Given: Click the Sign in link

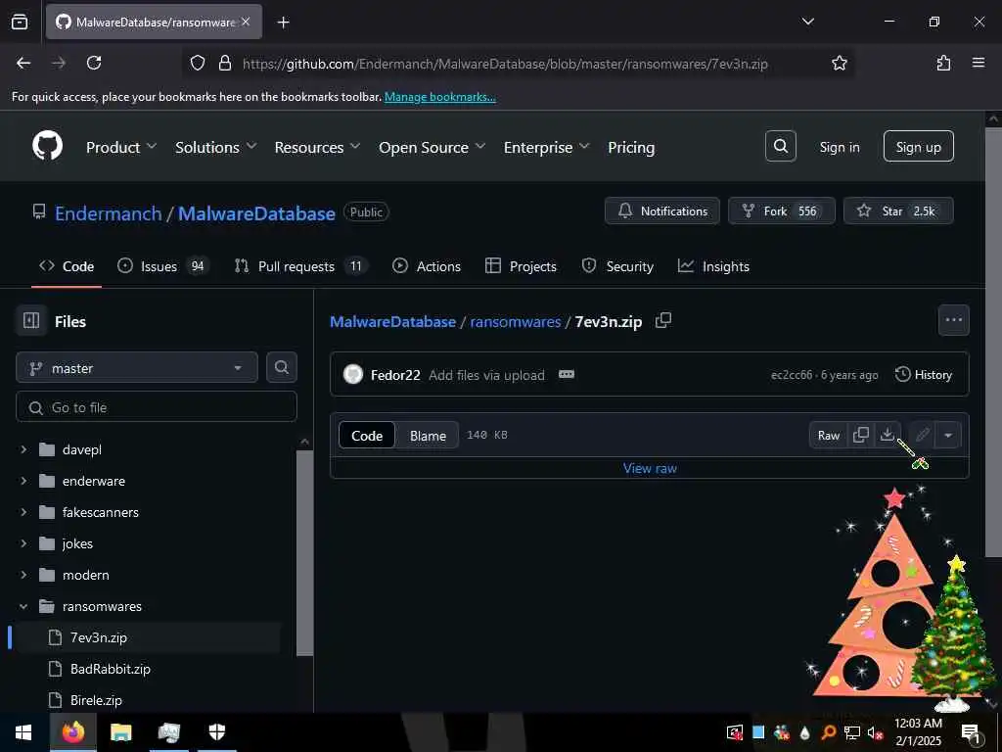Looking at the screenshot, I should (839, 147).
